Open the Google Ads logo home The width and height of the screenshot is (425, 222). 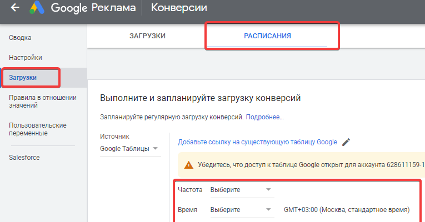pos(37,7)
